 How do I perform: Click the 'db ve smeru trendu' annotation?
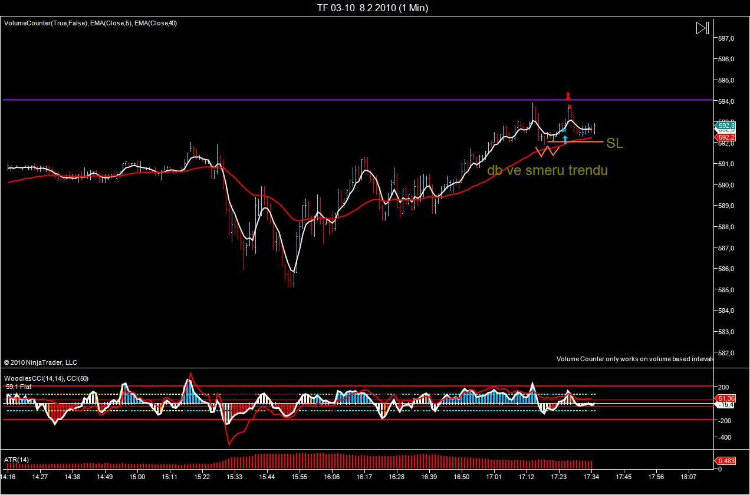547,170
